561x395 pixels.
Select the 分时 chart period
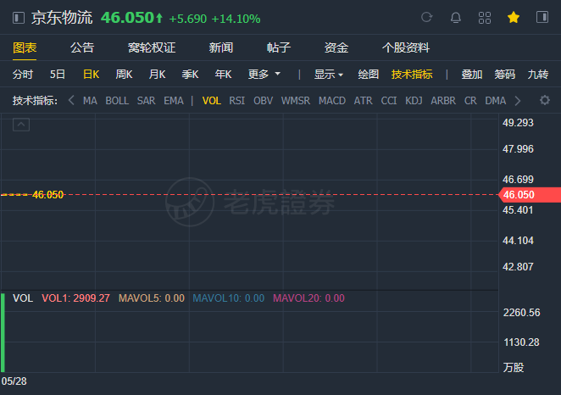tap(23, 75)
